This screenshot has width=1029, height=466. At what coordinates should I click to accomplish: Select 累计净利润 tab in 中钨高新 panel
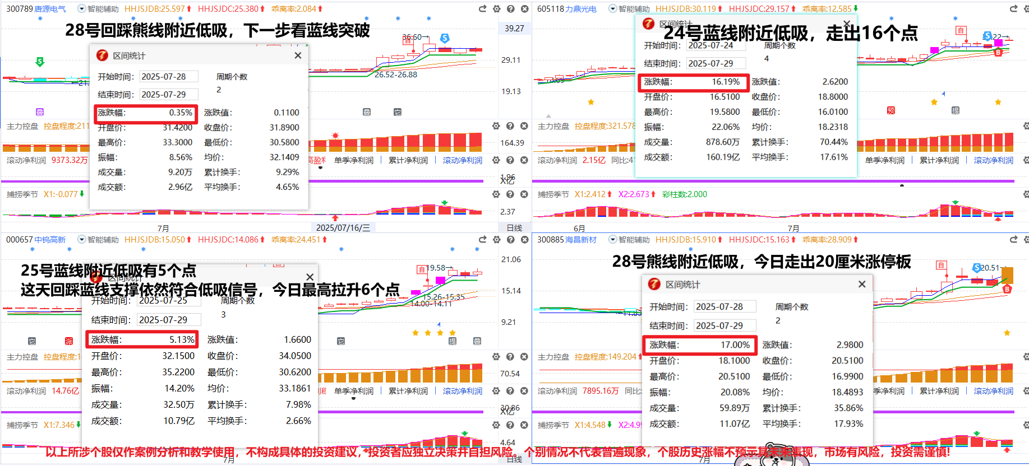point(408,391)
